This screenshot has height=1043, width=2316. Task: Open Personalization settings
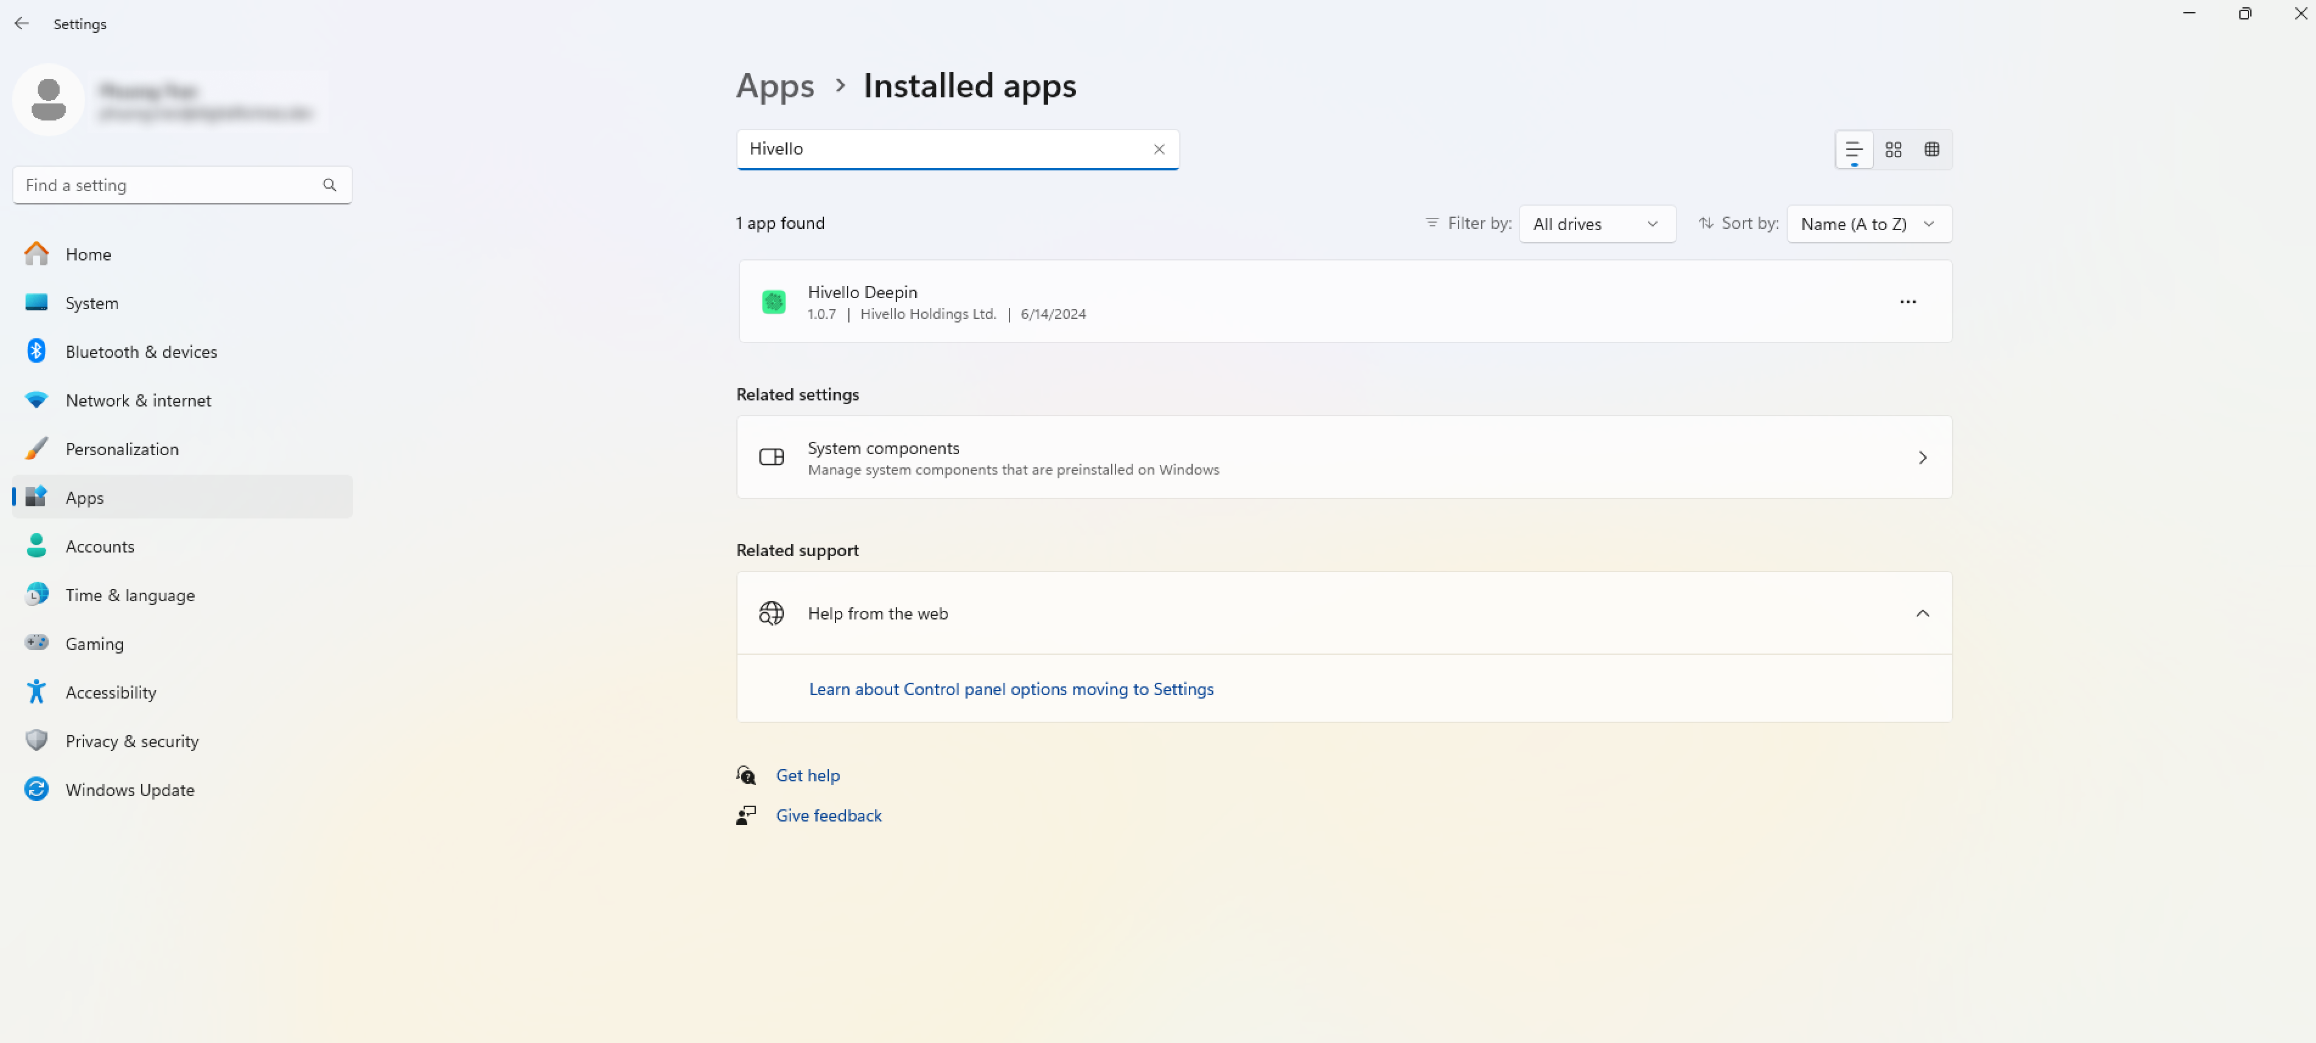pos(122,448)
